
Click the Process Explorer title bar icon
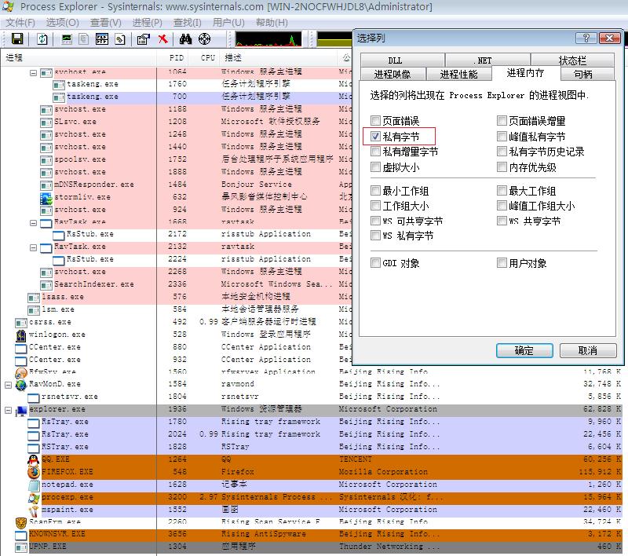tap(8, 6)
